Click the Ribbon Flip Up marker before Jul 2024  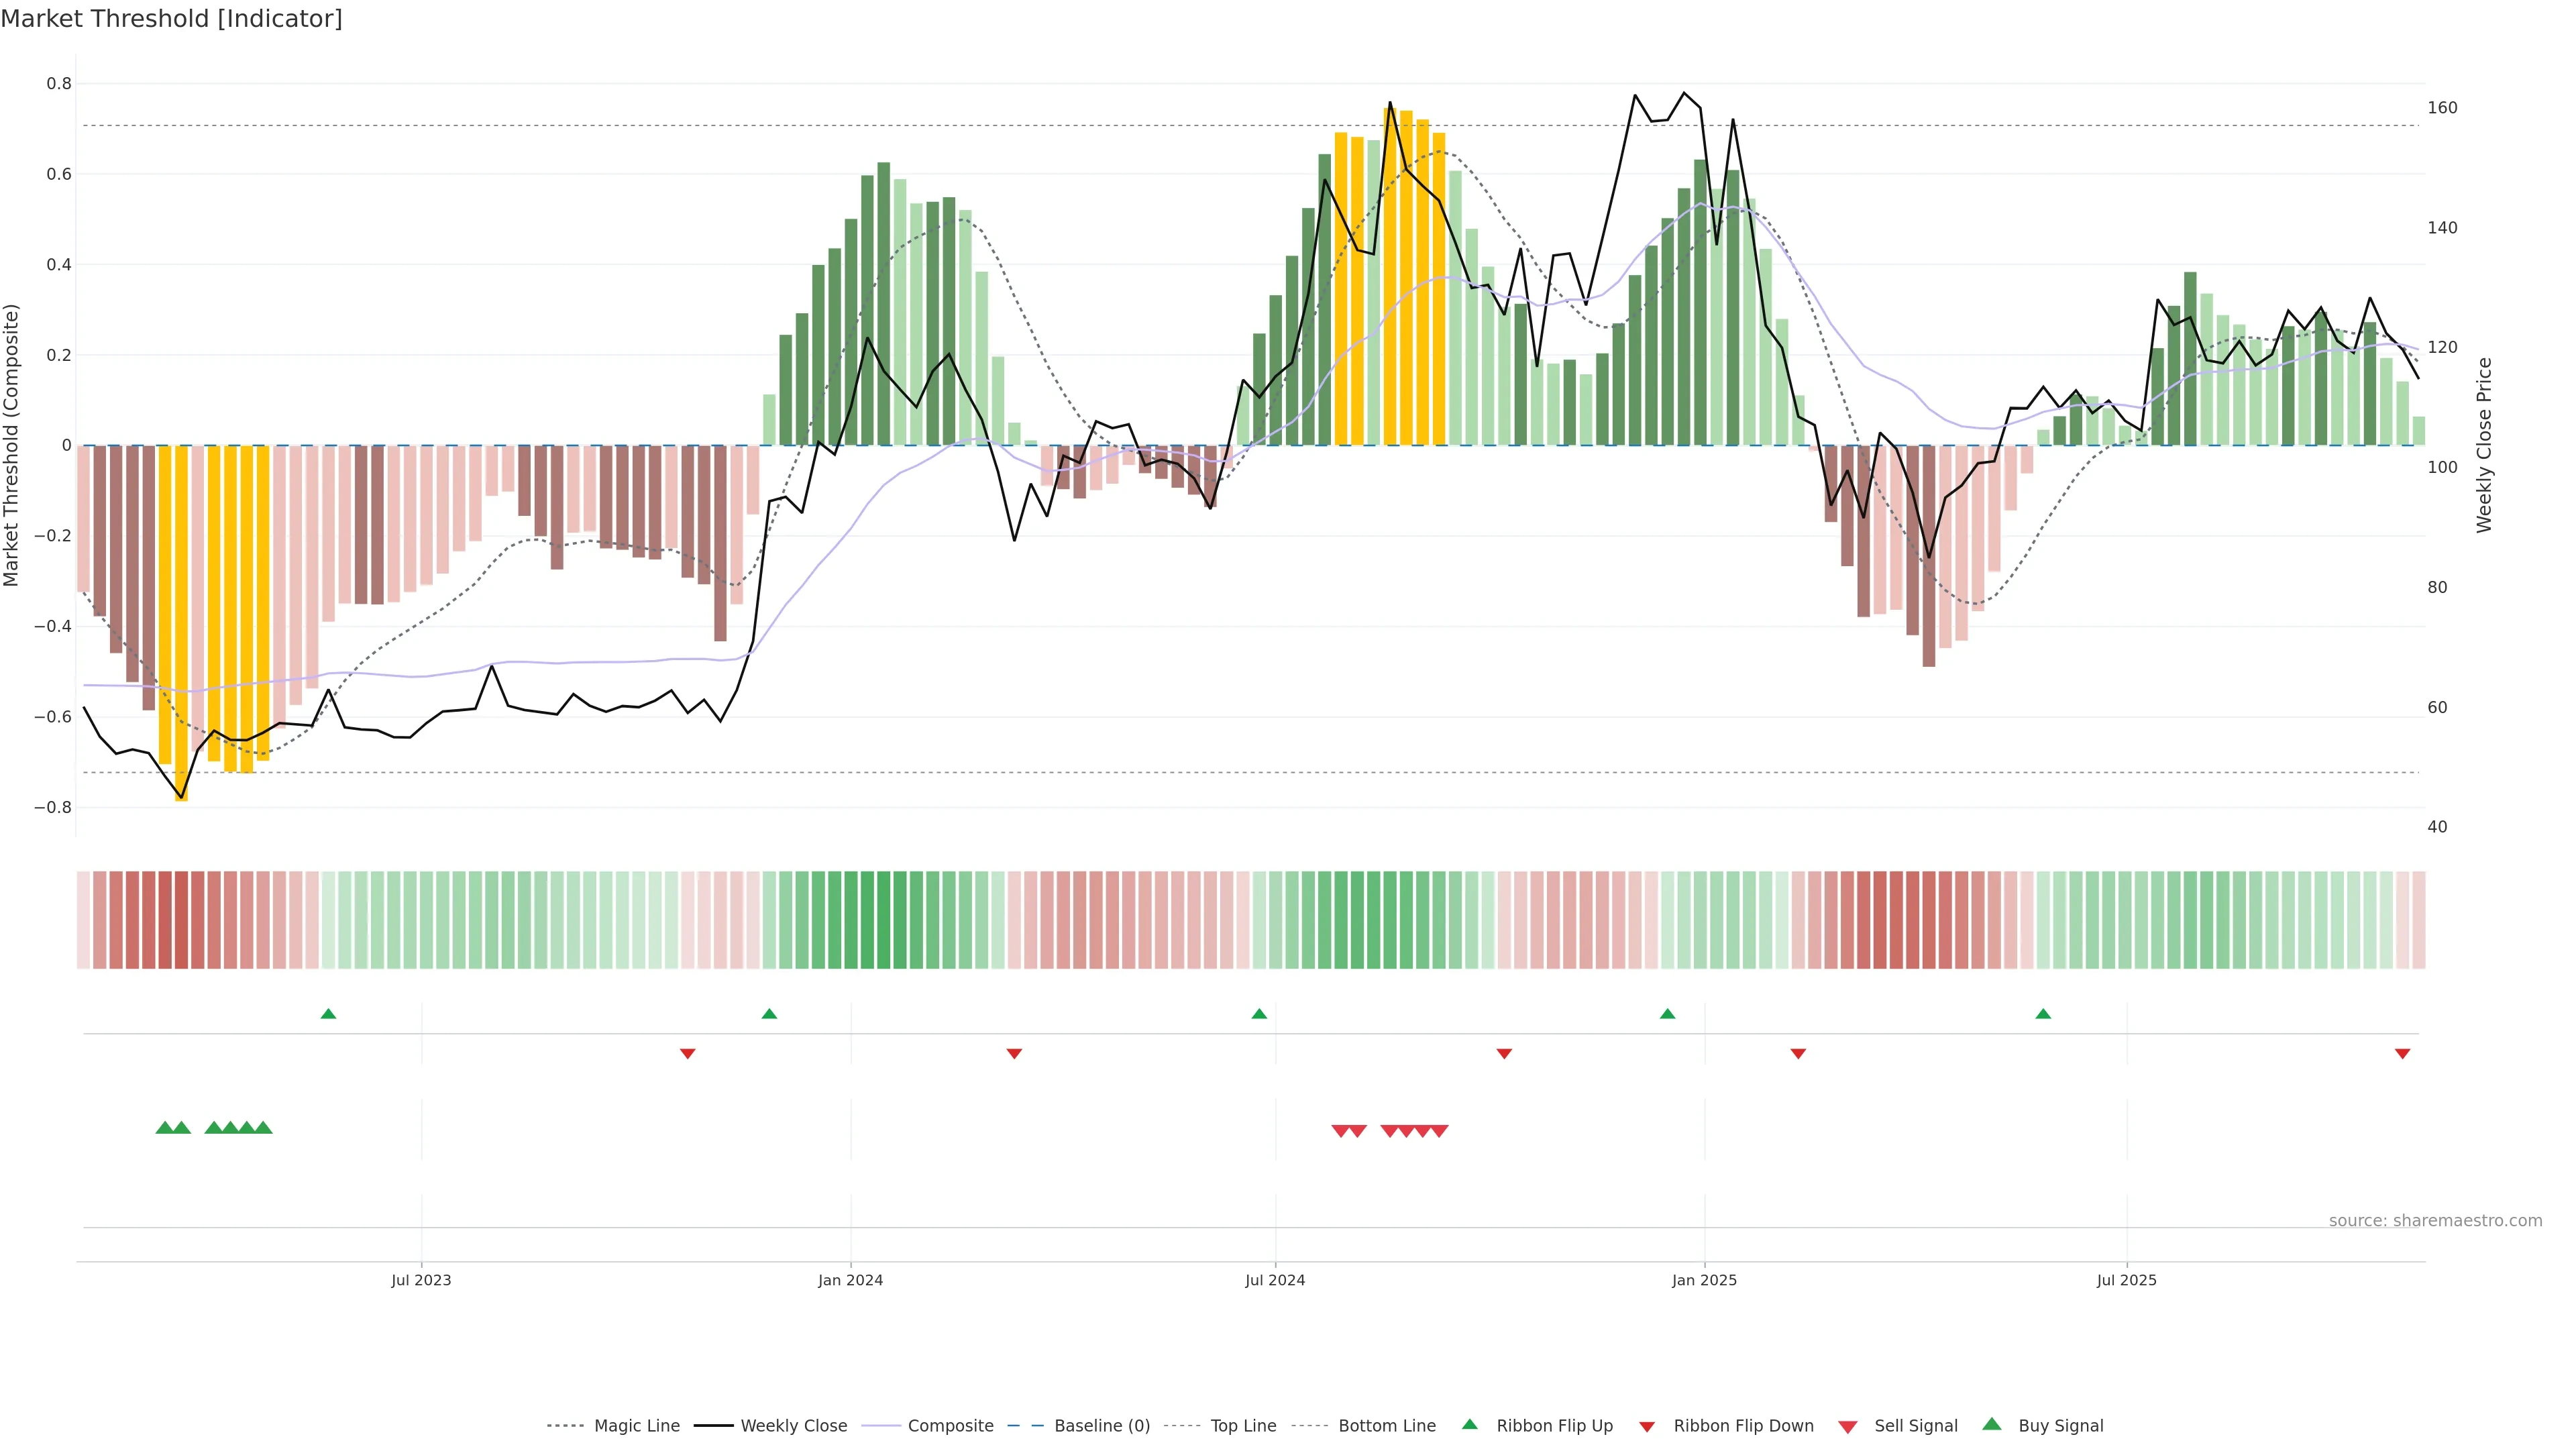1259,1014
